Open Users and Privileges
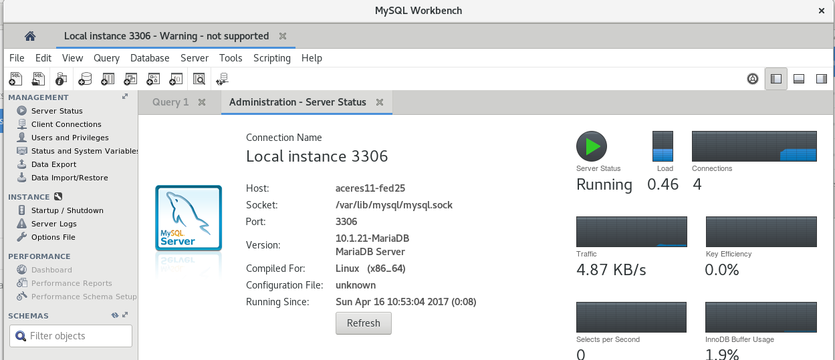Viewport: 835px width, 360px height. tap(70, 138)
